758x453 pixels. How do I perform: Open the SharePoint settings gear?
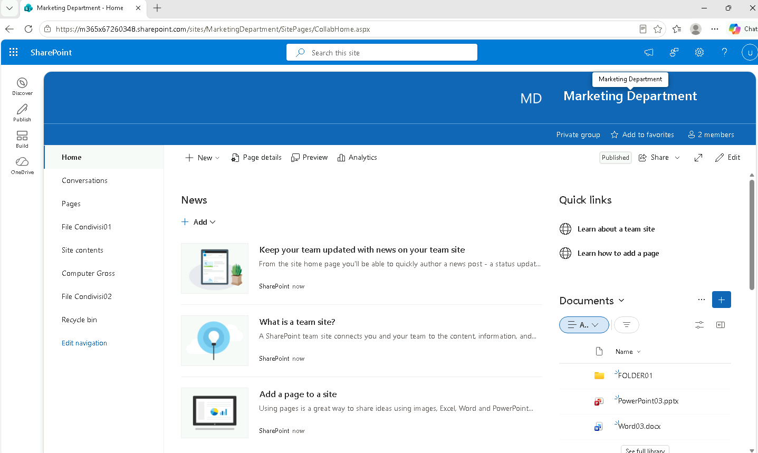pos(699,52)
